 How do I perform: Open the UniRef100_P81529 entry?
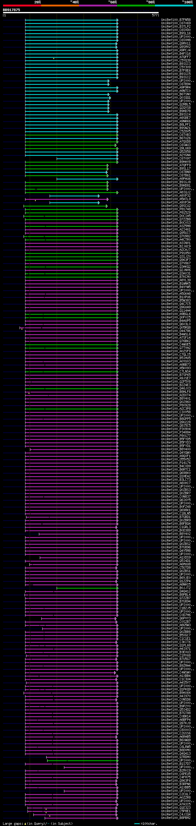pyautogui.click(x=176, y=213)
